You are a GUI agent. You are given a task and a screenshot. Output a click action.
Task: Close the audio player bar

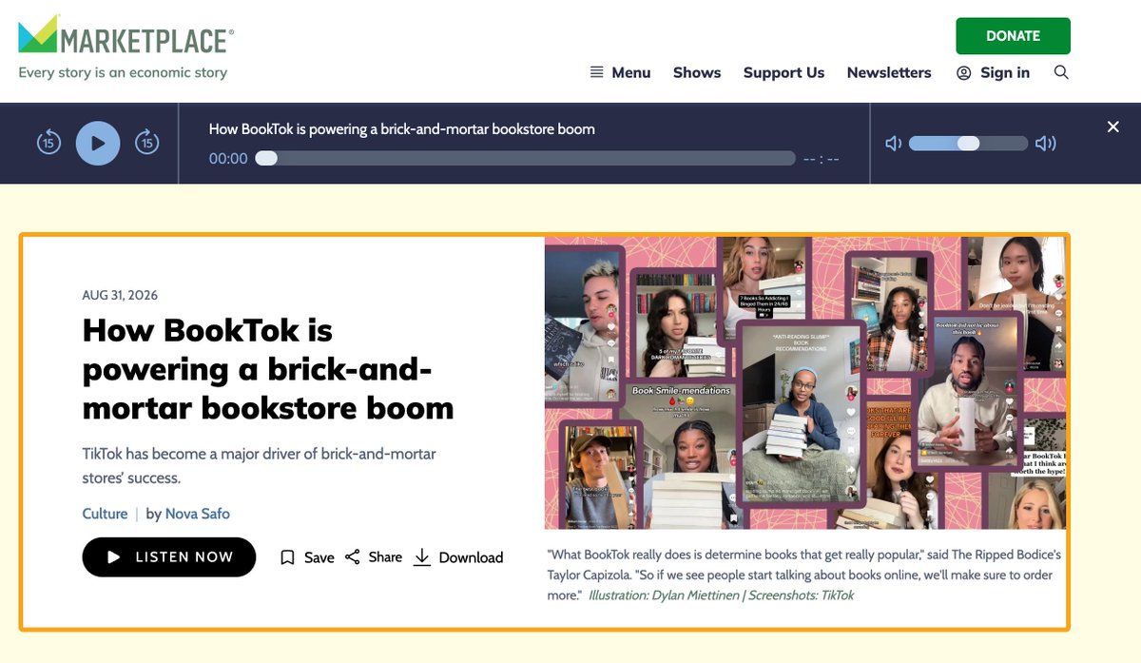[1113, 127]
